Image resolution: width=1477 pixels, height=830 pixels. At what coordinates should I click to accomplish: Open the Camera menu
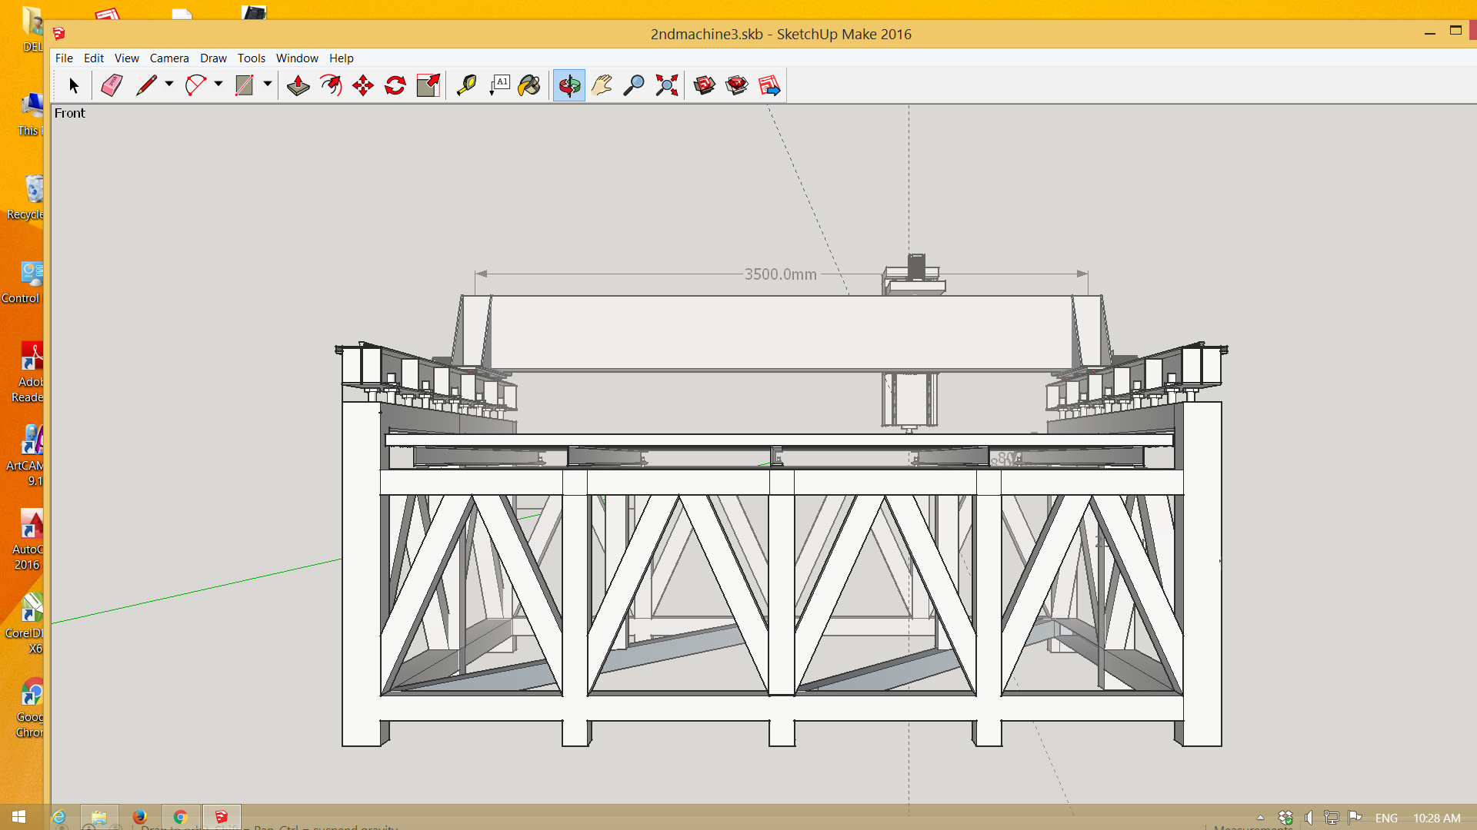[168, 58]
